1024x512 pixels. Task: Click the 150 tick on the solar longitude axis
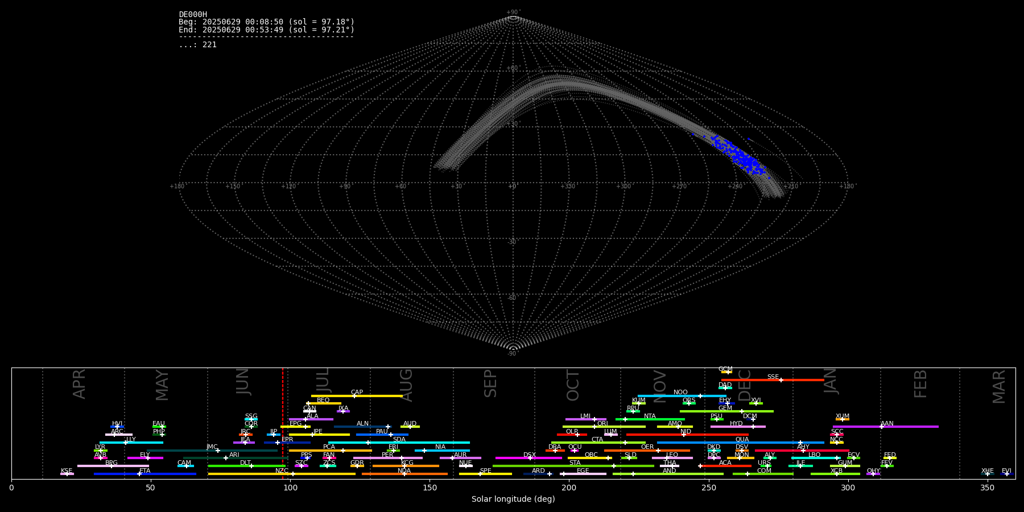(x=430, y=488)
